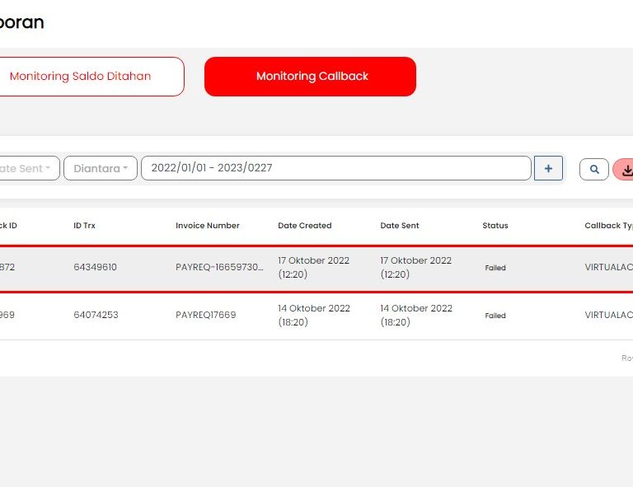Click the Invoice Number column header
This screenshot has width=633, height=487.
208,226
